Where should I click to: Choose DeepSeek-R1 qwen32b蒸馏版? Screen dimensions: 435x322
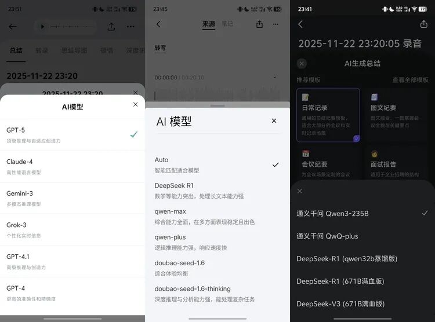tap(362, 258)
